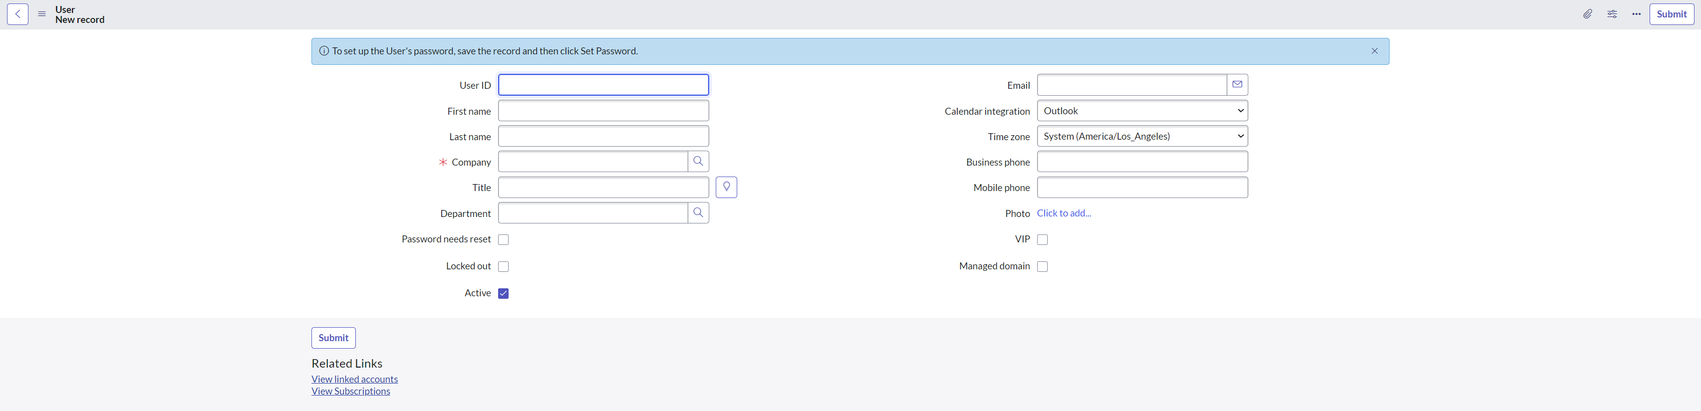Enable the Password needs reset checkbox

tap(503, 240)
